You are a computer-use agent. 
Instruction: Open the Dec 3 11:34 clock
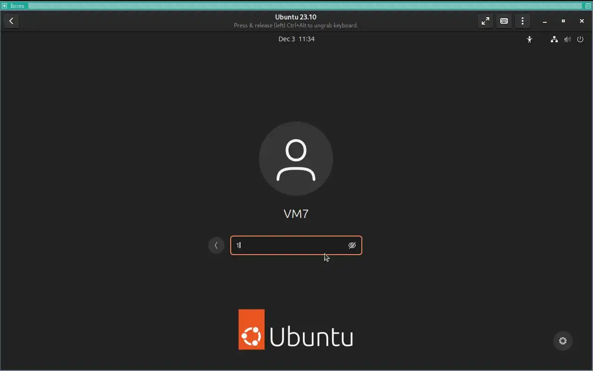tap(296, 39)
